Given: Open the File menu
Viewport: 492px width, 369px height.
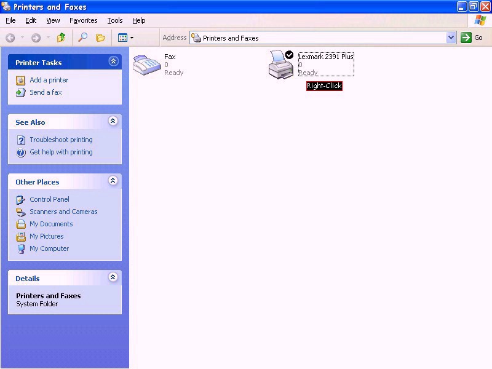Looking at the screenshot, I should [10, 20].
